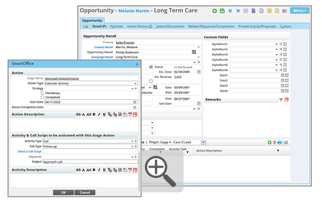Click the purple add document icon

click(261, 11)
